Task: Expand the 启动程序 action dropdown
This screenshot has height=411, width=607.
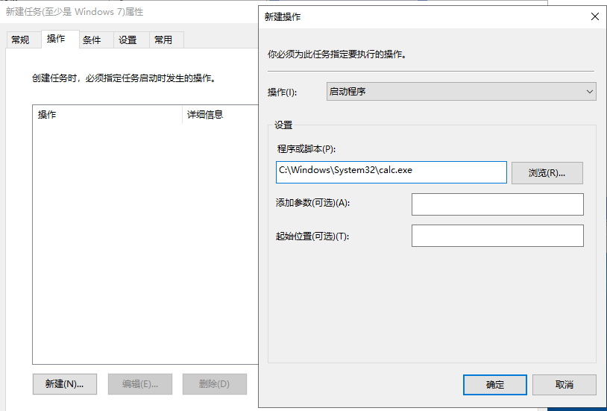Action: (461, 92)
